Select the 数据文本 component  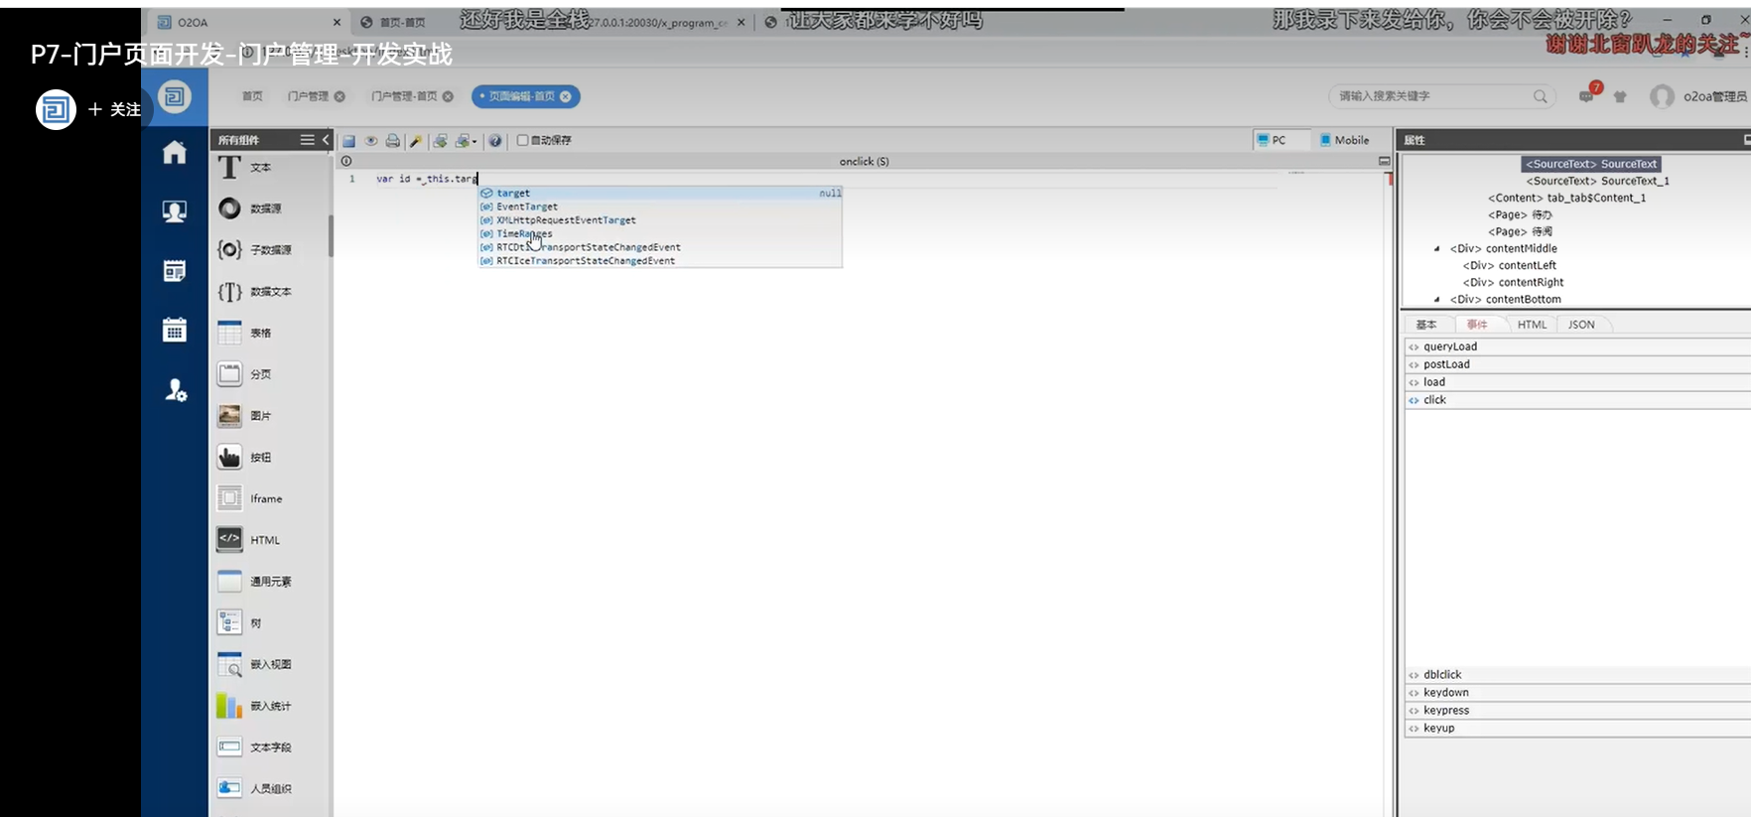click(x=255, y=292)
